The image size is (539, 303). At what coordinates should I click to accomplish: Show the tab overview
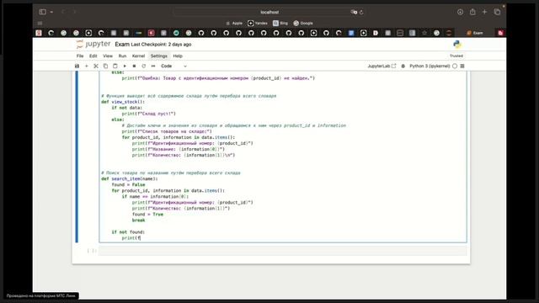tap(497, 12)
